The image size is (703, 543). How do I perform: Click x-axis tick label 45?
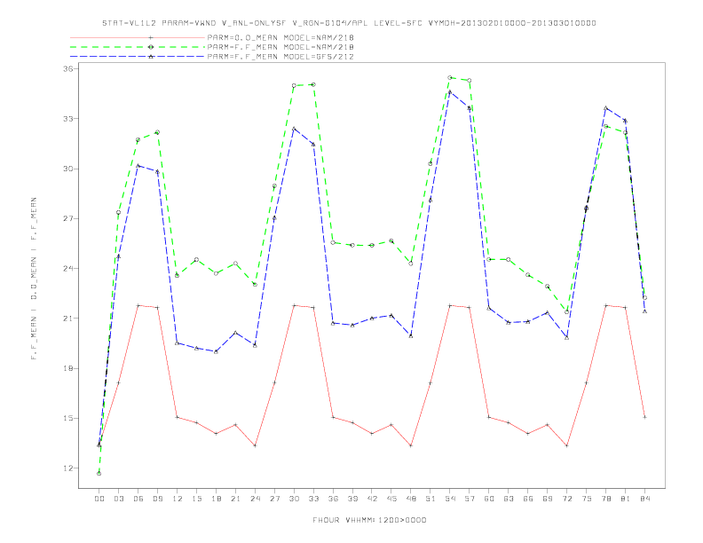(x=391, y=499)
